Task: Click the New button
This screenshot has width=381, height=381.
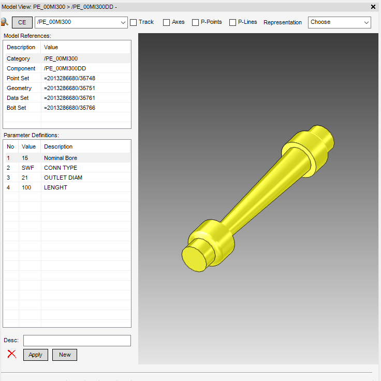Action: pos(65,355)
